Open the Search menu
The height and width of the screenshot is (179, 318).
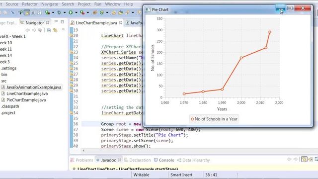click(x=68, y=4)
